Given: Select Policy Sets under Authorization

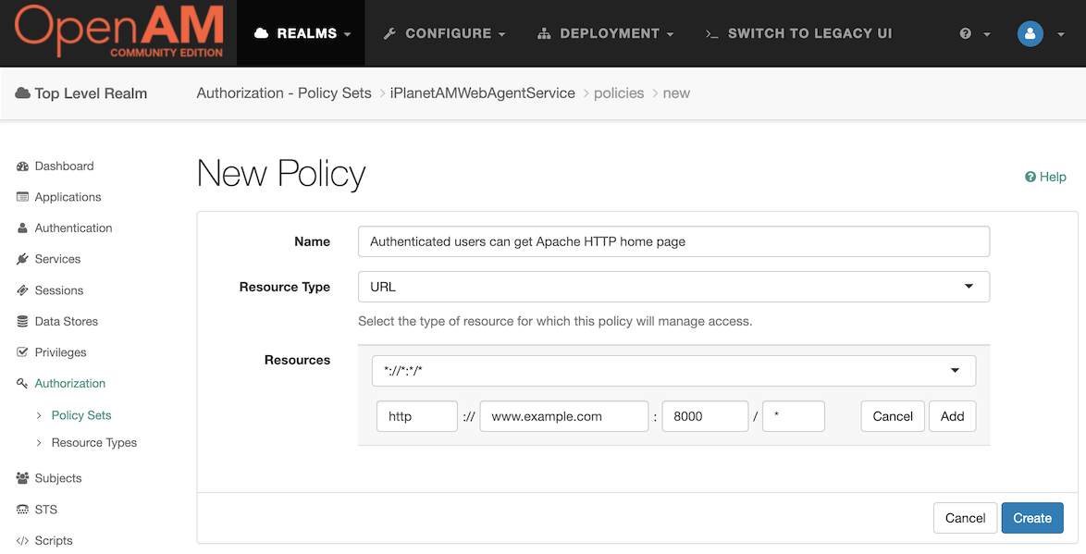Looking at the screenshot, I should 81,415.
